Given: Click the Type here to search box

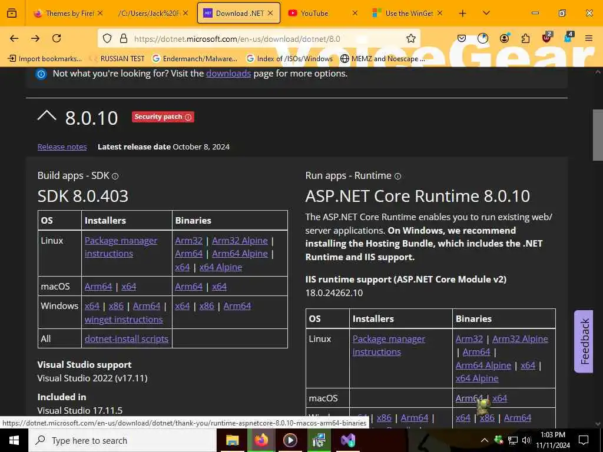Looking at the screenshot, I should tap(122, 440).
